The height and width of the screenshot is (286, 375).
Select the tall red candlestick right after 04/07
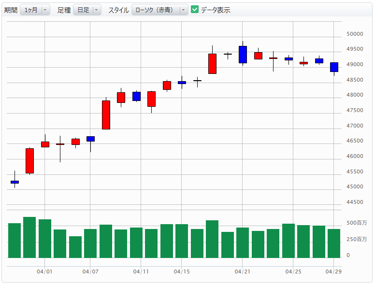pos(106,115)
